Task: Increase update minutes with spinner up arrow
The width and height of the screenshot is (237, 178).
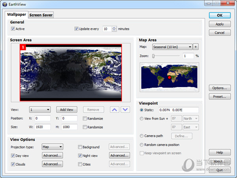Action: pyautogui.click(x=114, y=28)
